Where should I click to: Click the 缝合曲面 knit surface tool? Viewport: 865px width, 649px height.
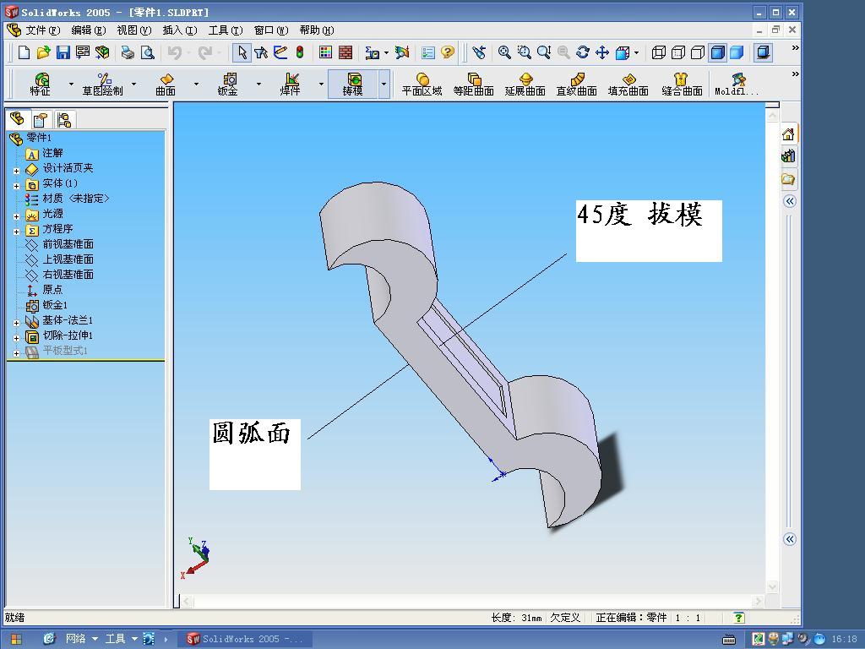682,84
